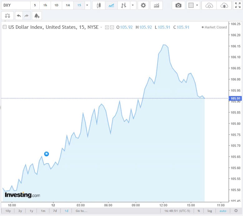The height and width of the screenshot is (216, 243).
Task: Save chart layout with cloud upload icon
Action: [x=224, y=6]
